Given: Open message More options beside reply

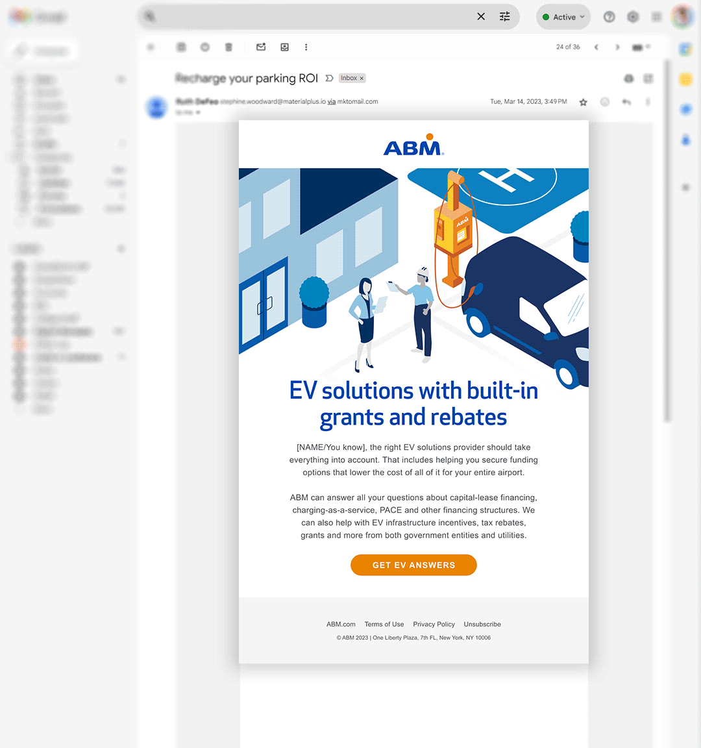Looking at the screenshot, I should [648, 102].
